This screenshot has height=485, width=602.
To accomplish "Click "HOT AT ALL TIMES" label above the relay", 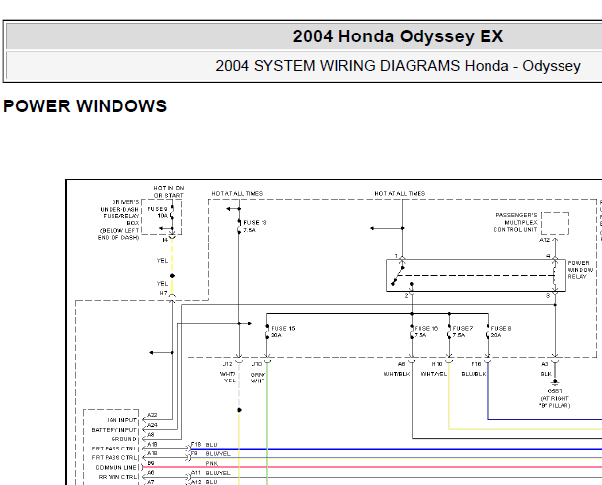I will [x=400, y=193].
